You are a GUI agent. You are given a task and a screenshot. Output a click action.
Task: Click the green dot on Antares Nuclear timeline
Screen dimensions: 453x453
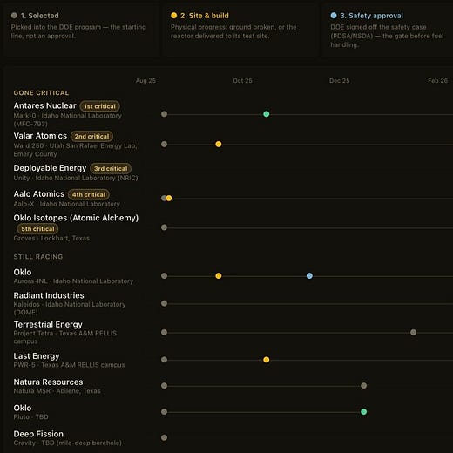tap(266, 114)
